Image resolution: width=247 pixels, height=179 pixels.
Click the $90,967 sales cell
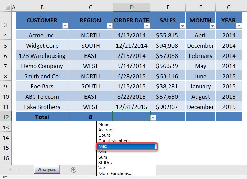tap(168, 107)
